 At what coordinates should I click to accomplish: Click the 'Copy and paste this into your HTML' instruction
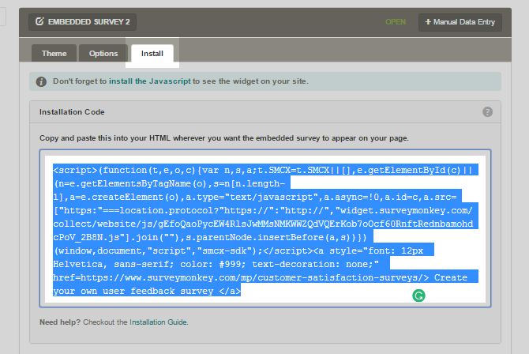coord(224,138)
